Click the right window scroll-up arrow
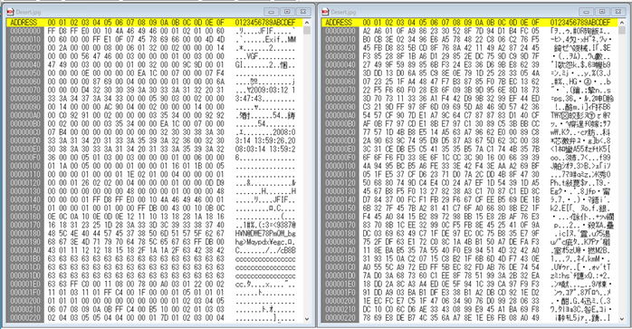632x329 pixels. pyautogui.click(x=622, y=23)
